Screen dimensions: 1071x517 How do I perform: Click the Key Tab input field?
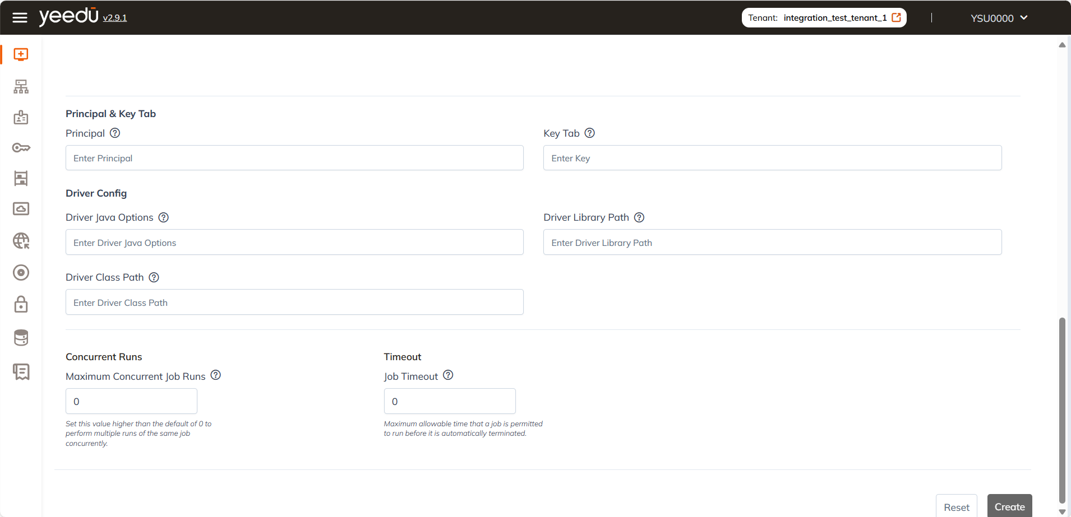772,158
